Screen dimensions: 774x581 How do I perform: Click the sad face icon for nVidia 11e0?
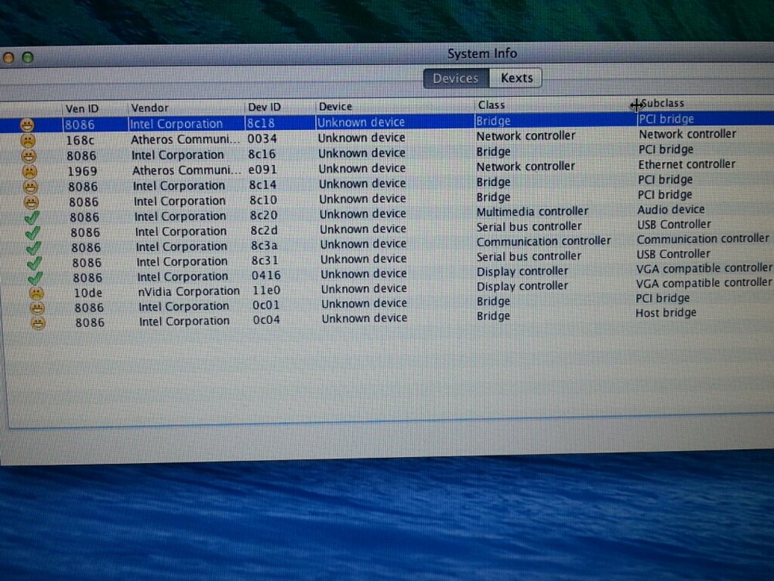click(36, 293)
